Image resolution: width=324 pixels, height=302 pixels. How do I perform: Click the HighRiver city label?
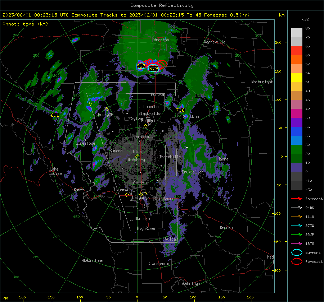pyautogui.click(x=147, y=228)
